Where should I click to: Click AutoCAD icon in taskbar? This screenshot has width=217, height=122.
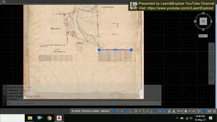[x=59, y=118]
